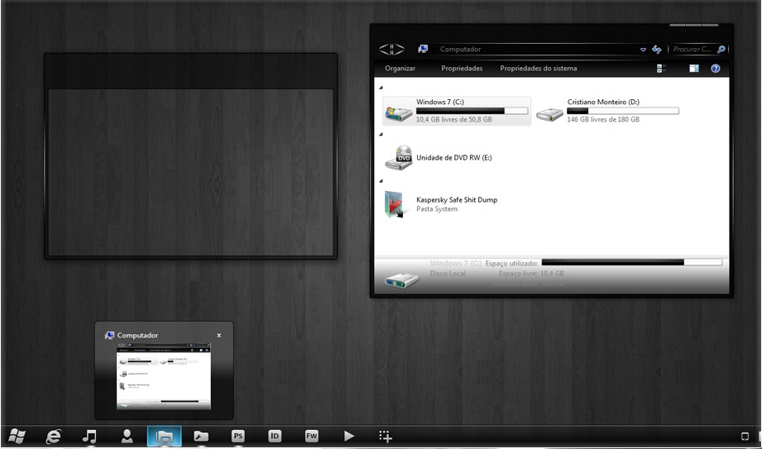Click the Windows 7 (C:) usage bar
This screenshot has height=449, width=762.
[x=472, y=111]
